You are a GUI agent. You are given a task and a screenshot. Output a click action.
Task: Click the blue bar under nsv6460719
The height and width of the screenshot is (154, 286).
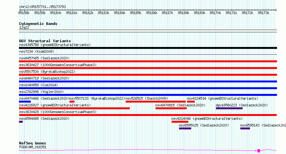[x=148, y=81]
